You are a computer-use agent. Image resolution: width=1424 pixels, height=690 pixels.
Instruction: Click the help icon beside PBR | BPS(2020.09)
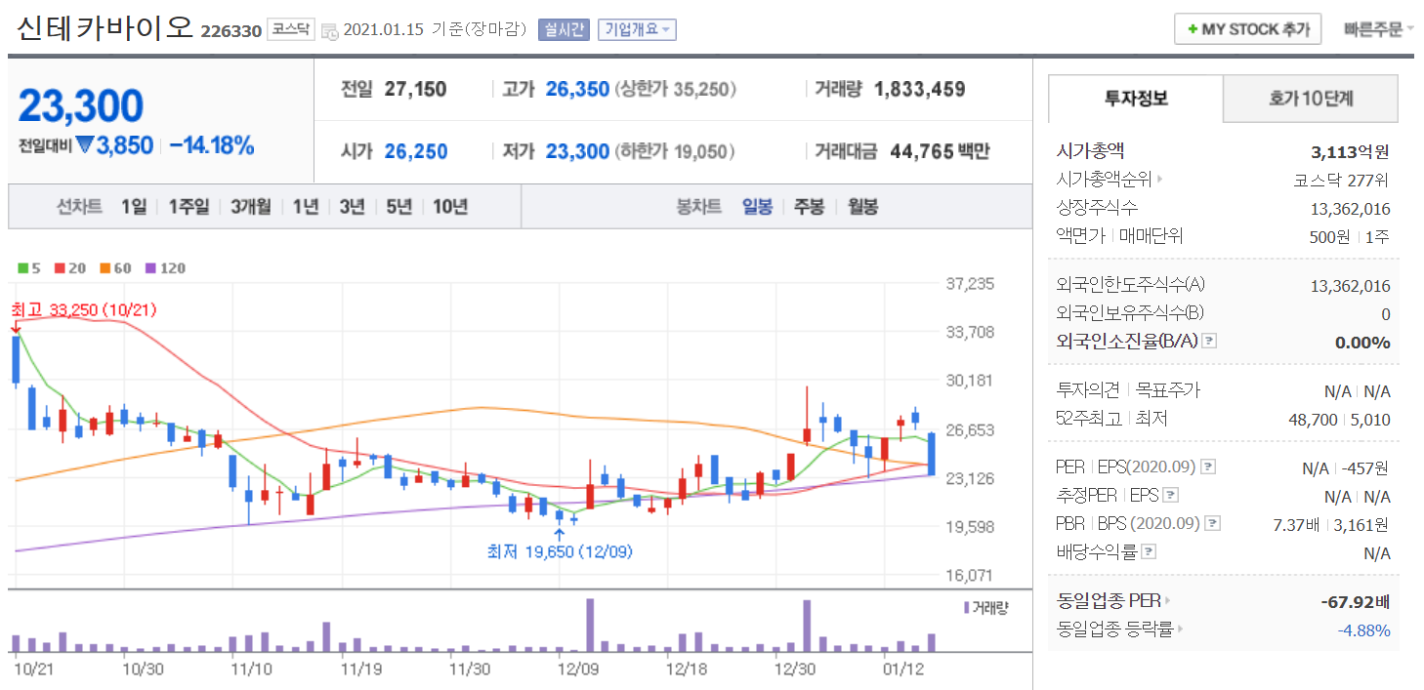(x=1212, y=523)
